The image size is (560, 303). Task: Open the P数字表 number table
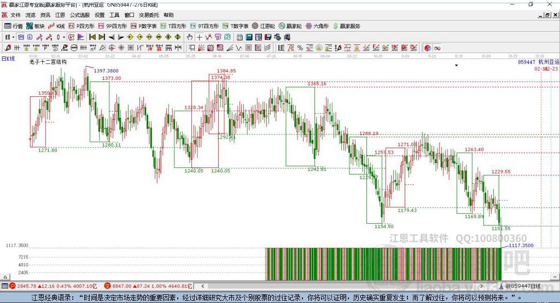[144, 26]
